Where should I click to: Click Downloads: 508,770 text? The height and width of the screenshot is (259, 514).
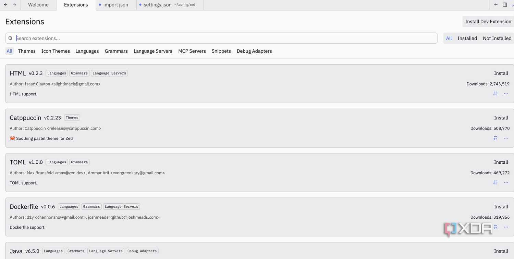point(490,128)
